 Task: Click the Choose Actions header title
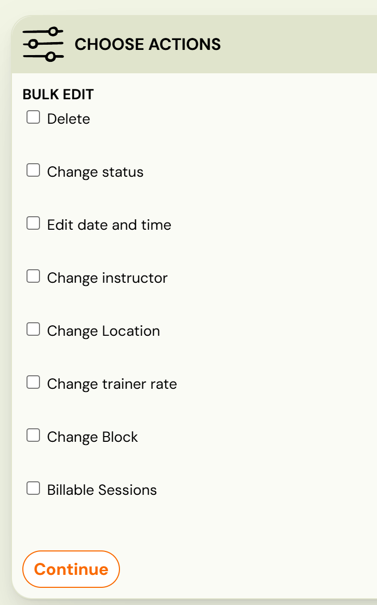[x=147, y=45]
